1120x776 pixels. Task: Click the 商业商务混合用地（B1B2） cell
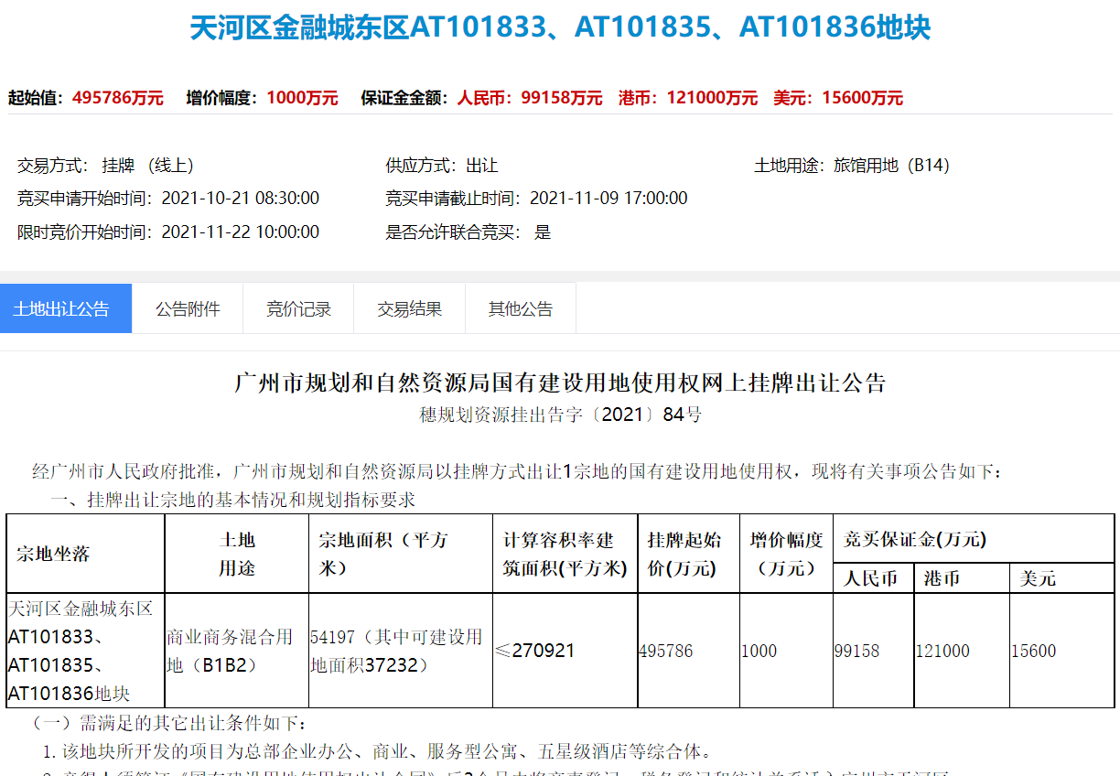[x=237, y=651]
